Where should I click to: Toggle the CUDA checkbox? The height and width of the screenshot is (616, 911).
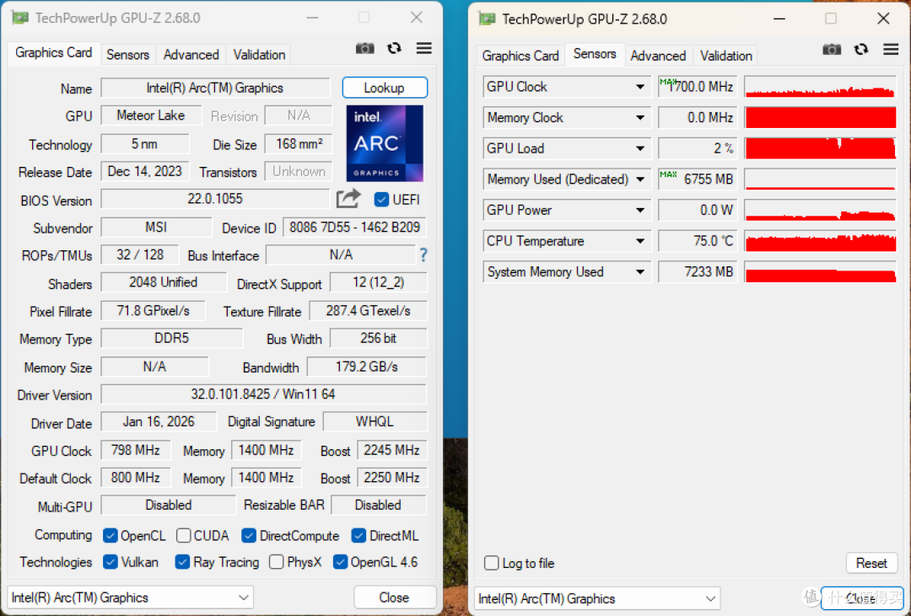coord(184,535)
